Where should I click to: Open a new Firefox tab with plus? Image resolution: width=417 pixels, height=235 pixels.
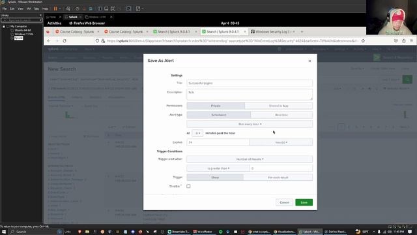point(302,32)
